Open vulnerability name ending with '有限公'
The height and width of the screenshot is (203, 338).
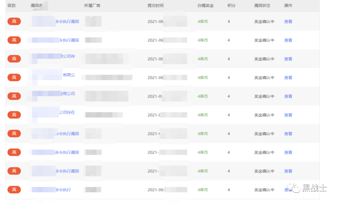(x=69, y=75)
